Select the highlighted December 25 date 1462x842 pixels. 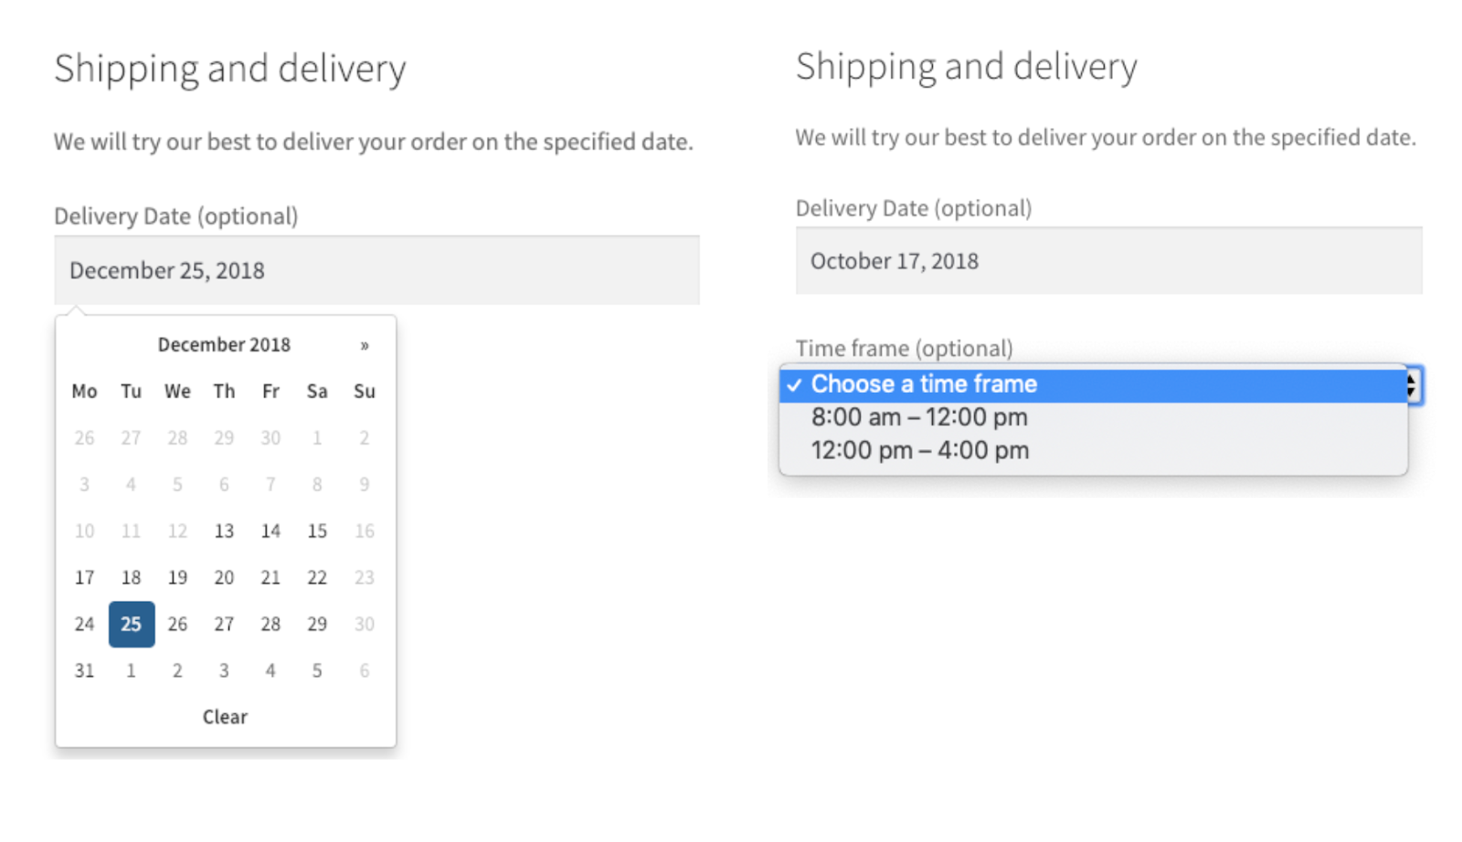(x=131, y=624)
